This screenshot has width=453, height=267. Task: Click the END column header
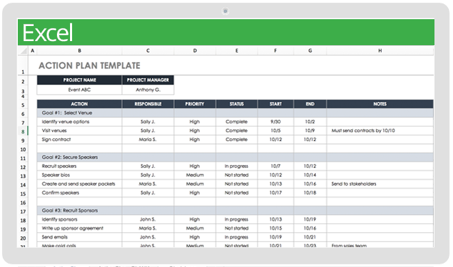coord(310,104)
